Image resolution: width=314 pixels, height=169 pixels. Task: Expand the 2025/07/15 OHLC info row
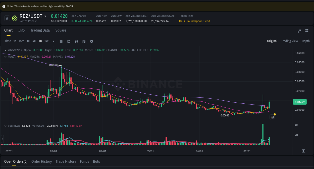pyautogui.click(x=6, y=50)
